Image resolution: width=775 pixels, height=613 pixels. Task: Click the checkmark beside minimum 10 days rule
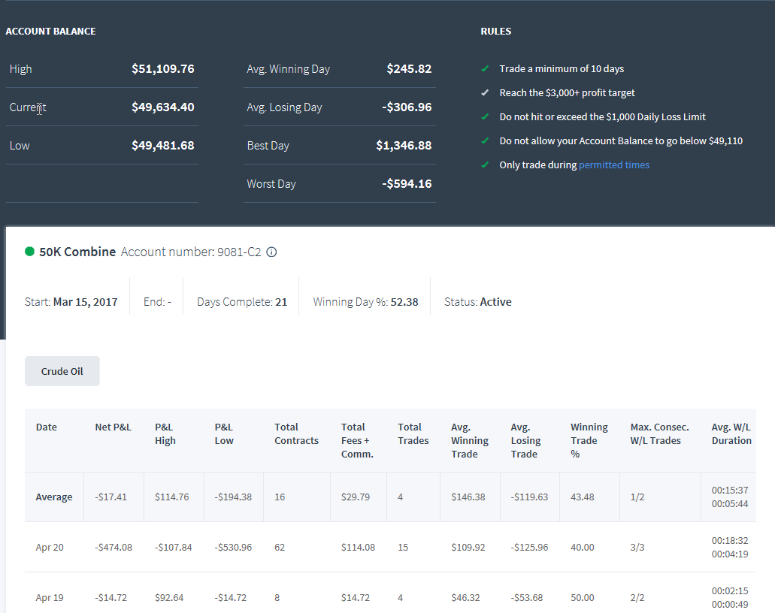485,68
